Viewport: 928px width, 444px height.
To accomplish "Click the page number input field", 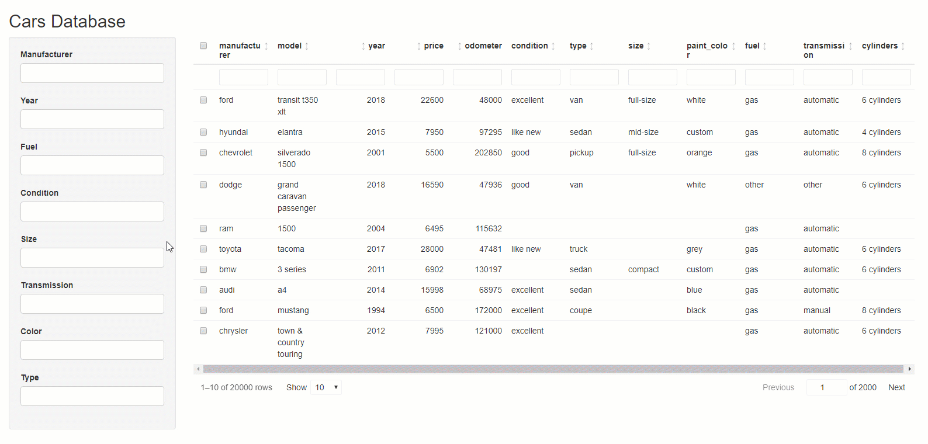I will (826, 387).
